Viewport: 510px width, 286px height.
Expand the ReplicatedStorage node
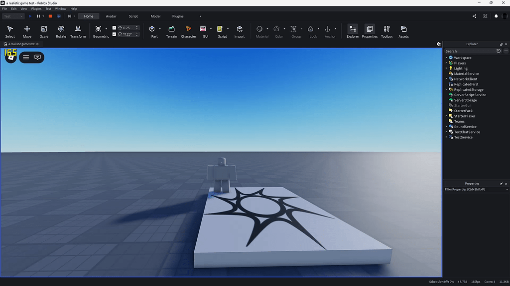(446, 89)
